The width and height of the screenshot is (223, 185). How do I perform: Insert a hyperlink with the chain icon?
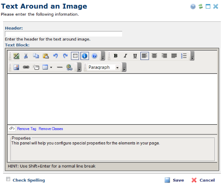[26, 67]
